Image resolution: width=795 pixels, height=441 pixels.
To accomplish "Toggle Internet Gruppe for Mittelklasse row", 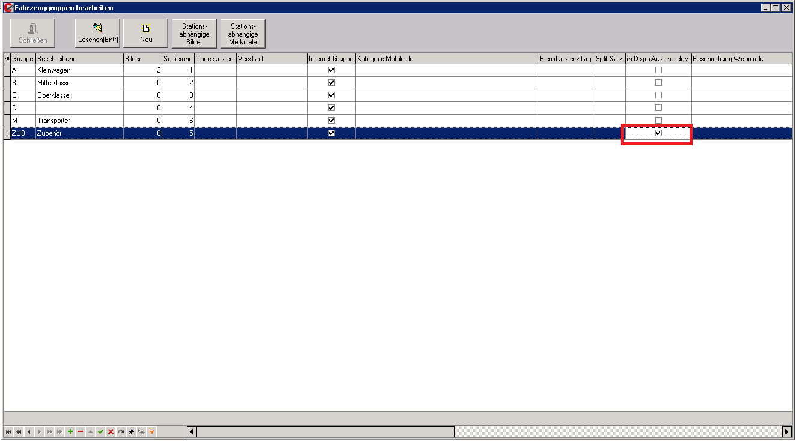I will click(331, 83).
